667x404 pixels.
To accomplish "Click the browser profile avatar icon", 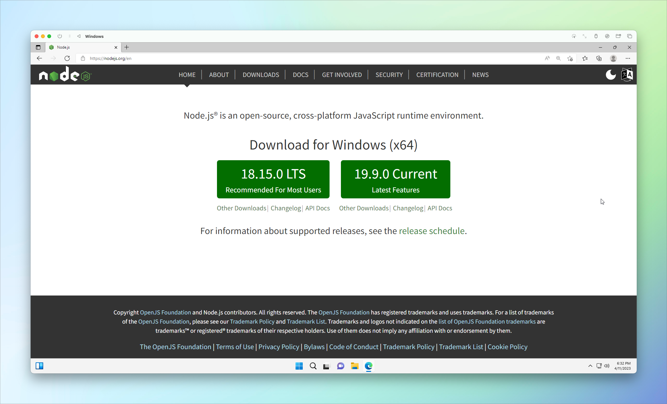I will [x=613, y=58].
